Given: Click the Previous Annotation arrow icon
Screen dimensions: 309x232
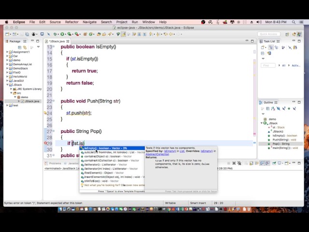Looking at the screenshot, I should pos(158,34).
